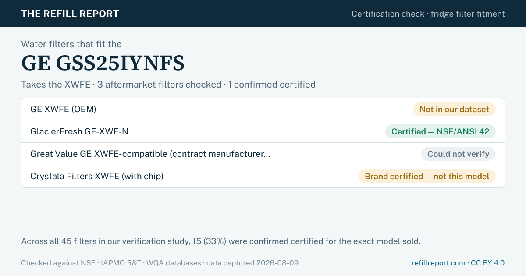
Task: Click 'Brand certified — not this model' badge
Action: [x=427, y=176]
